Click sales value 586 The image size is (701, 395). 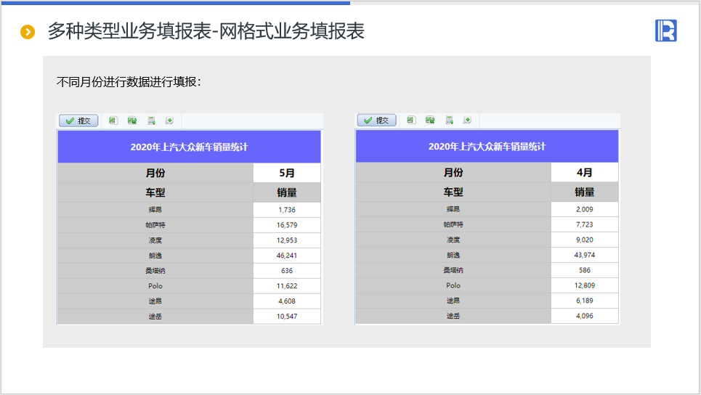point(585,270)
